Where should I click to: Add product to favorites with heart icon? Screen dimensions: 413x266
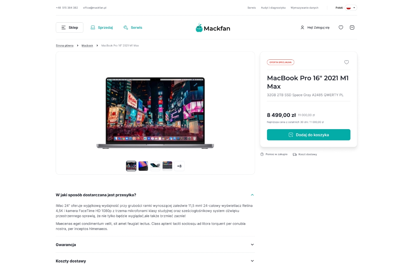click(x=346, y=62)
